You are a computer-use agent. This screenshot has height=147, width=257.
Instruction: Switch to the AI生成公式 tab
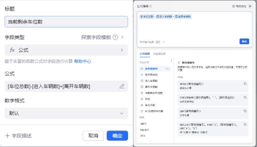tap(159, 54)
